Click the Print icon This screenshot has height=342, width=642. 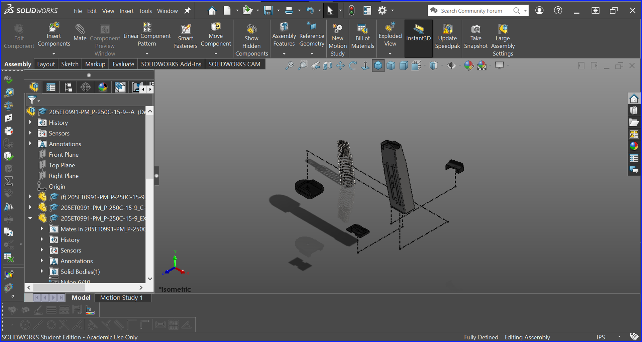pyautogui.click(x=289, y=11)
